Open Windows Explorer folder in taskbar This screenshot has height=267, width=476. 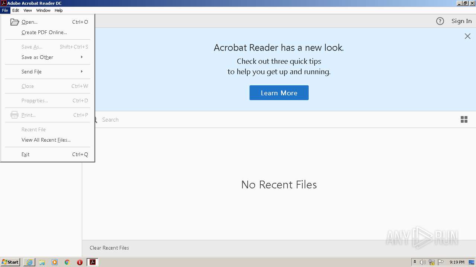coord(42,262)
